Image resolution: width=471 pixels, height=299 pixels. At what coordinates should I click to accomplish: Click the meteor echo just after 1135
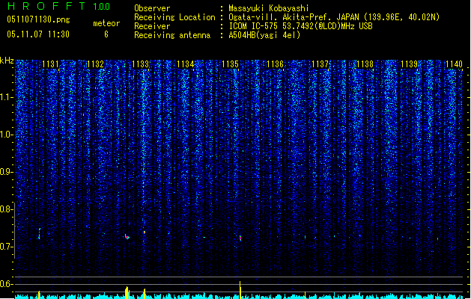[240, 238]
